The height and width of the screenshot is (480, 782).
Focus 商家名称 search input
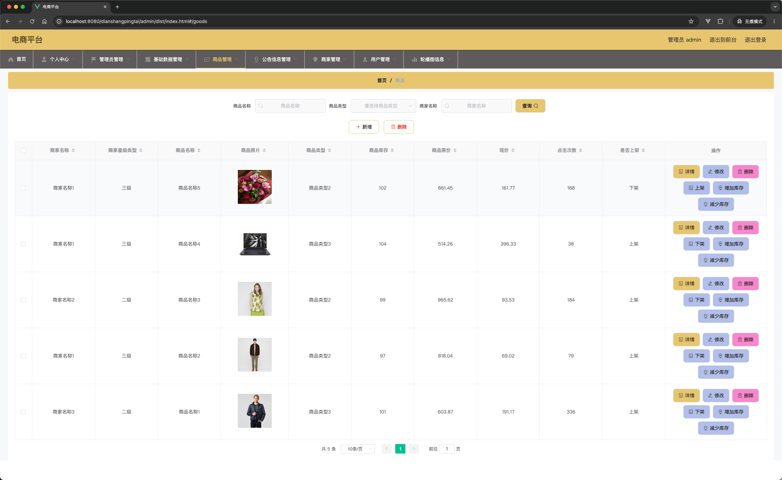tap(476, 106)
